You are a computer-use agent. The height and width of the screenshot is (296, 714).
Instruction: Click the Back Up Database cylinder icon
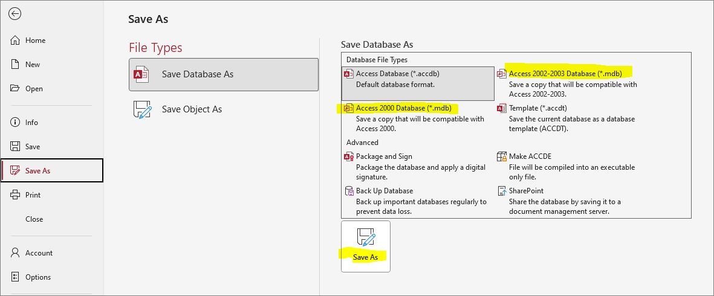click(349, 191)
